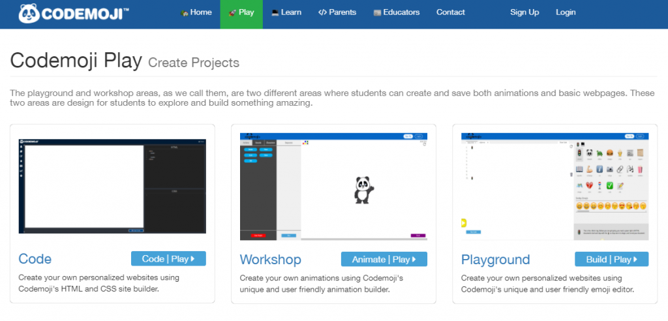Click the Playground card description text
Viewport: 668px width, 321px height.
547,284
